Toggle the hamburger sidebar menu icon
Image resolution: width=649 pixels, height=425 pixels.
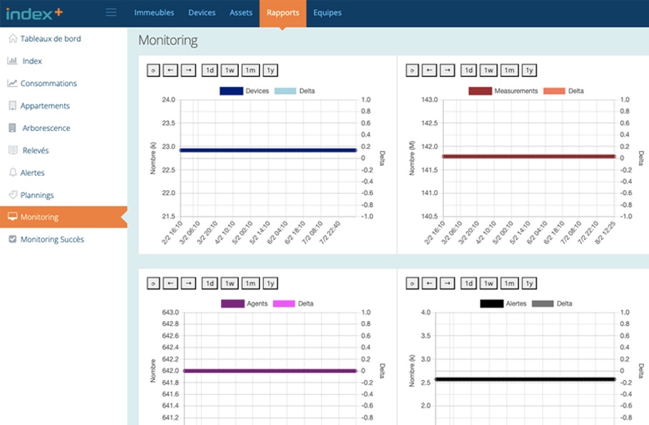click(x=111, y=12)
